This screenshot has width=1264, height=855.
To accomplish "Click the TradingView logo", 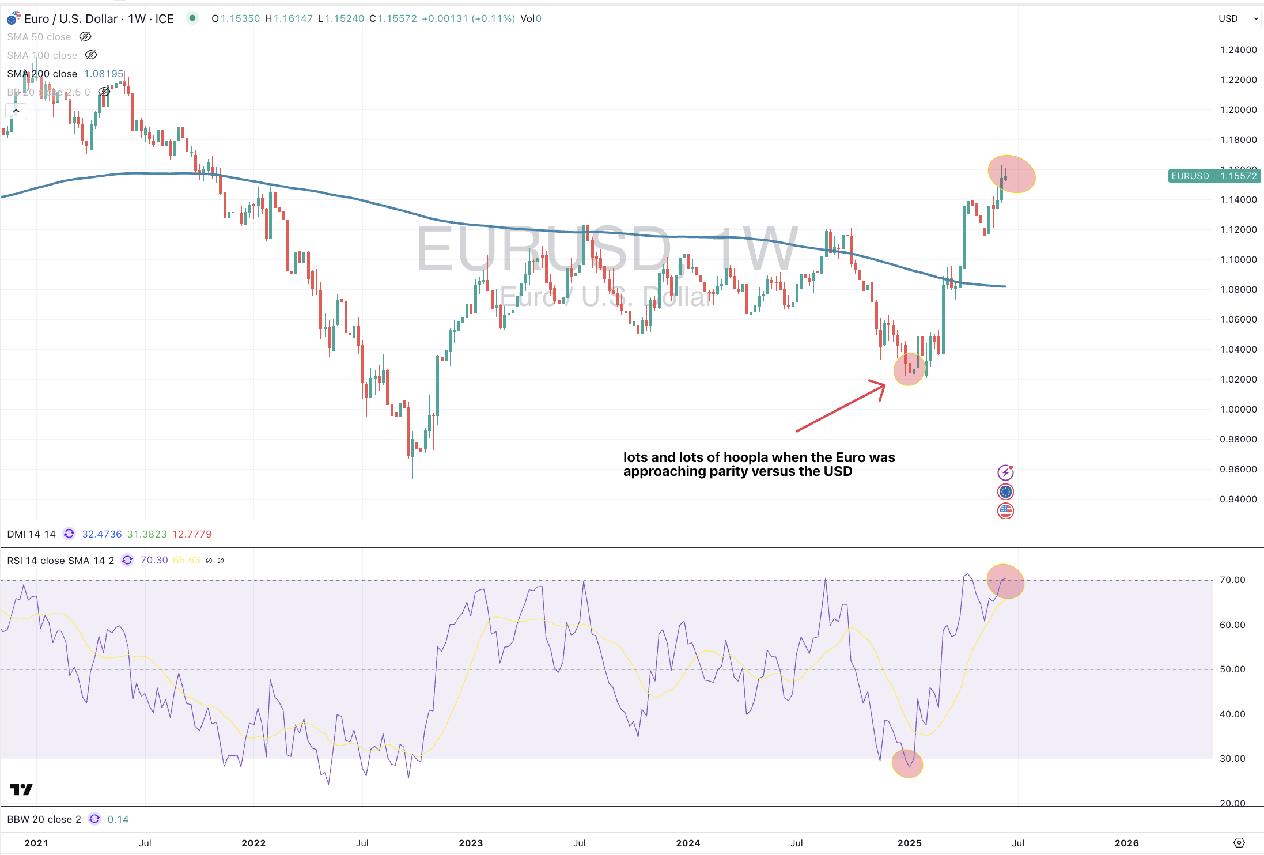I will 21,789.
